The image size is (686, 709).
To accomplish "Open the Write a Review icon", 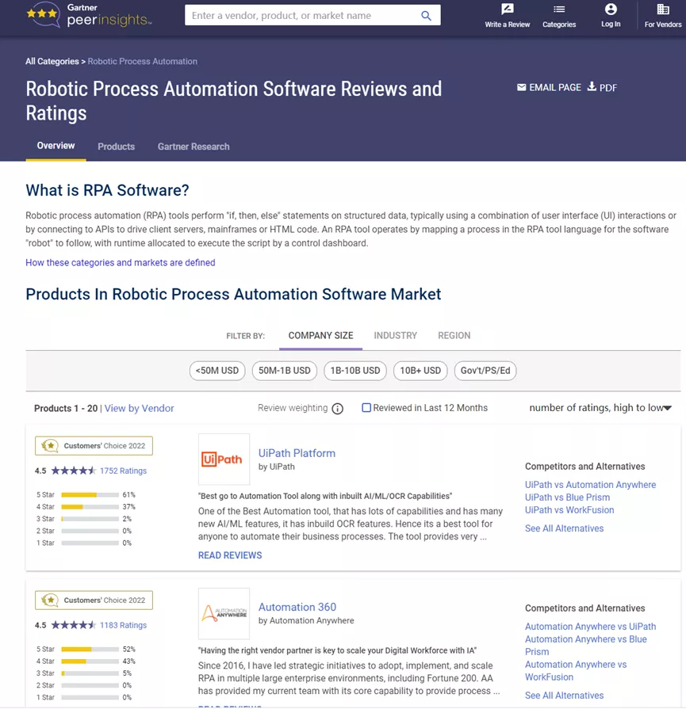I will pyautogui.click(x=507, y=9).
